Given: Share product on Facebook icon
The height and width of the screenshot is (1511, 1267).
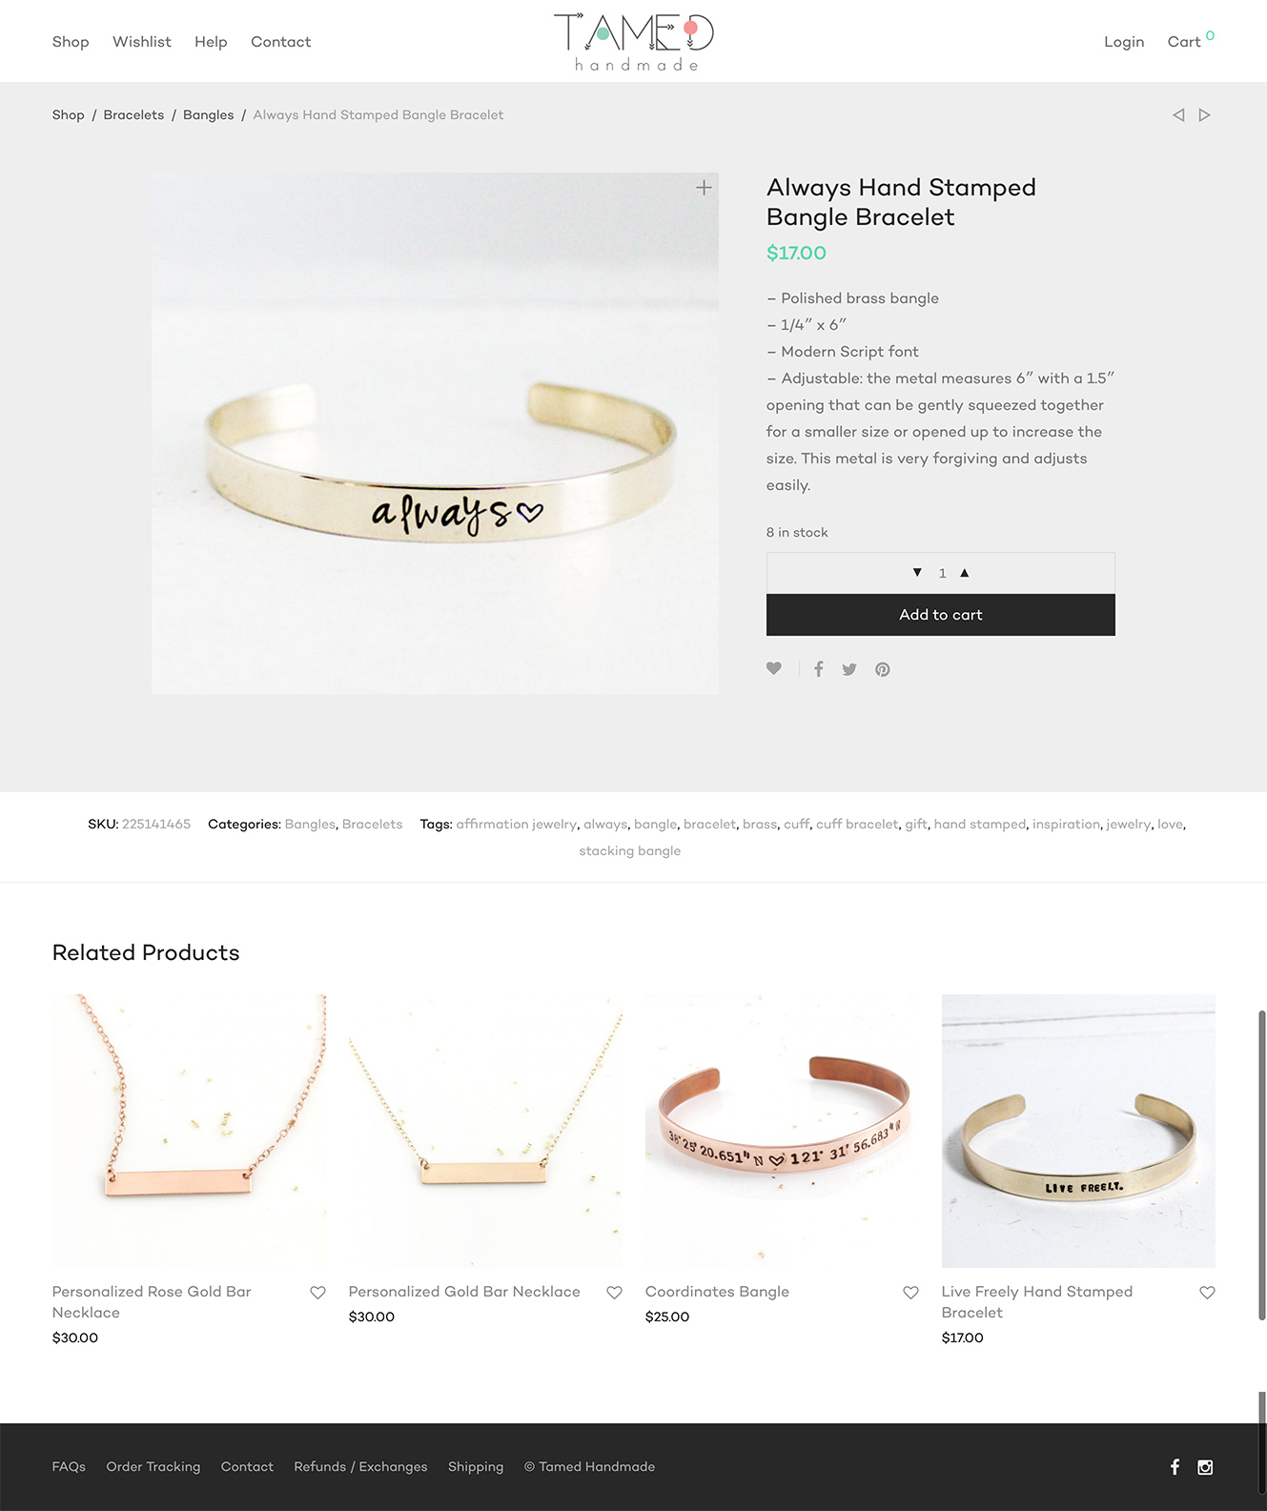Looking at the screenshot, I should point(819,669).
